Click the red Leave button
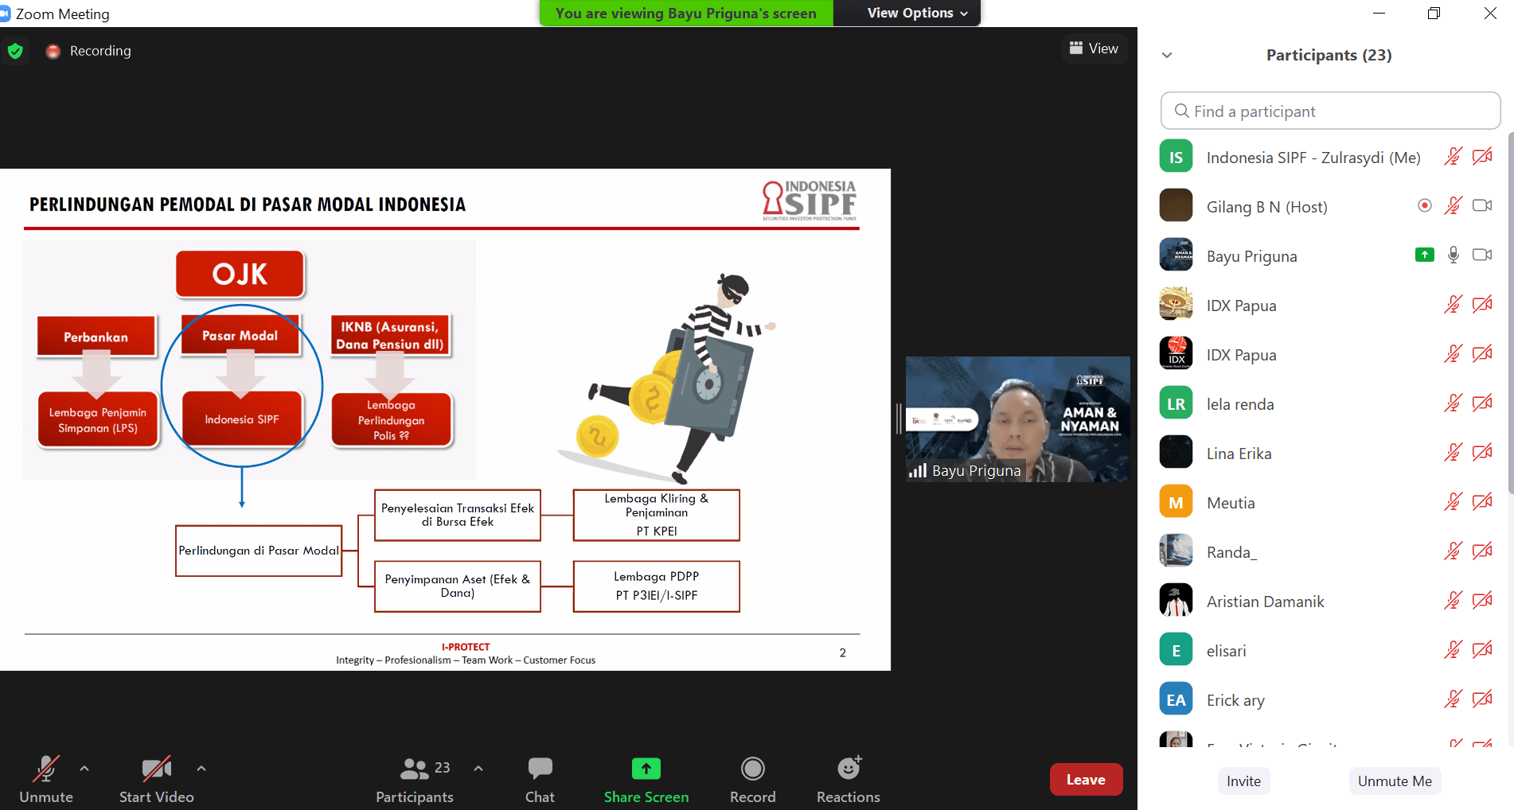 pyautogui.click(x=1086, y=780)
